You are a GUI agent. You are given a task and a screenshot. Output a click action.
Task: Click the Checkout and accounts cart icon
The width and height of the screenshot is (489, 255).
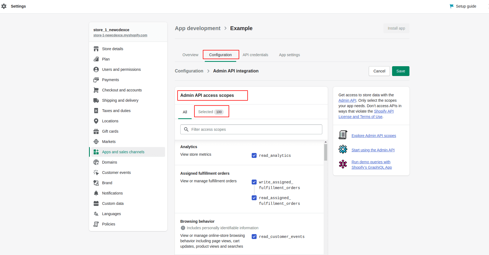(x=96, y=90)
